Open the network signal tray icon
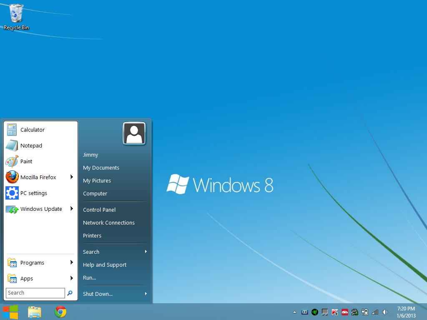The height and width of the screenshot is (320, 427). [375, 312]
